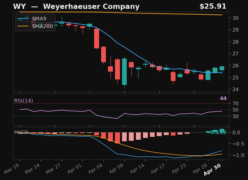Click the MACD histogram value +0.146

click(216, 132)
